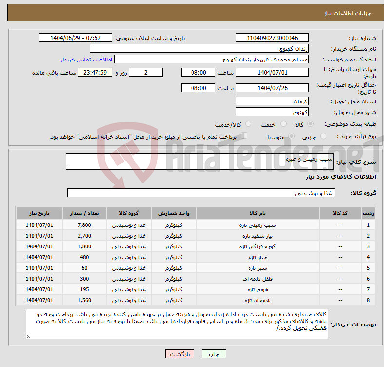Click the quantity 1,800 cell
The width and height of the screenshot is (384, 367).
point(84,246)
